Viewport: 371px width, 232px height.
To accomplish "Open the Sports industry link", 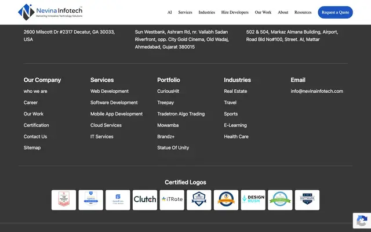I will pyautogui.click(x=231, y=114).
